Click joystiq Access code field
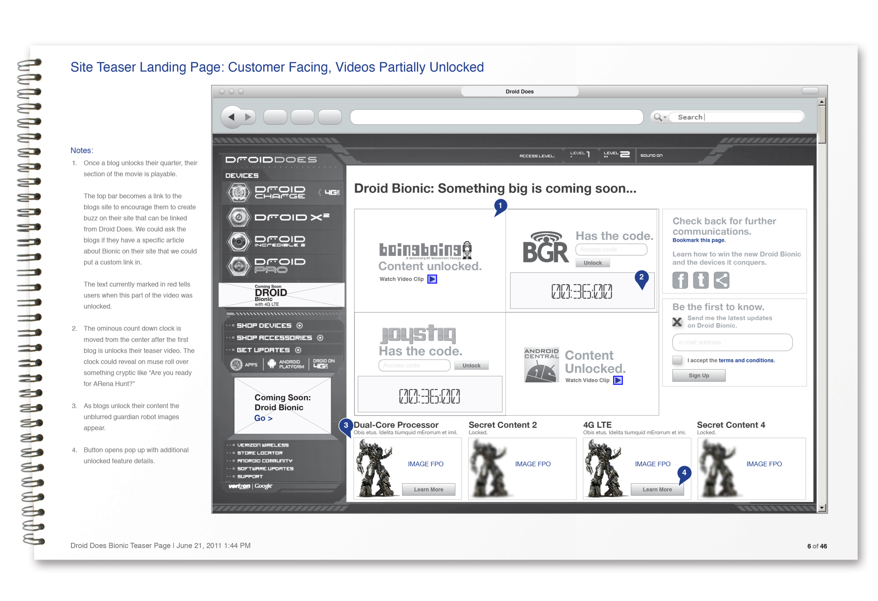 coord(414,366)
